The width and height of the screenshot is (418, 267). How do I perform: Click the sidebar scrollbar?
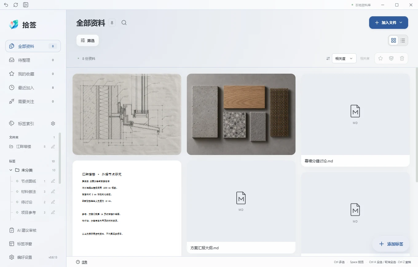pyautogui.click(x=60, y=158)
